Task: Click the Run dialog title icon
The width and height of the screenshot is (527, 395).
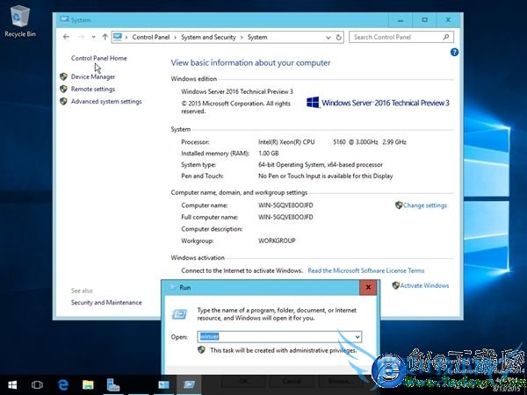Action: [x=173, y=287]
